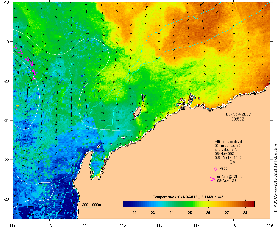Click the longitude axis label 112
Screen dimensions: 280x227
click(13, 225)
